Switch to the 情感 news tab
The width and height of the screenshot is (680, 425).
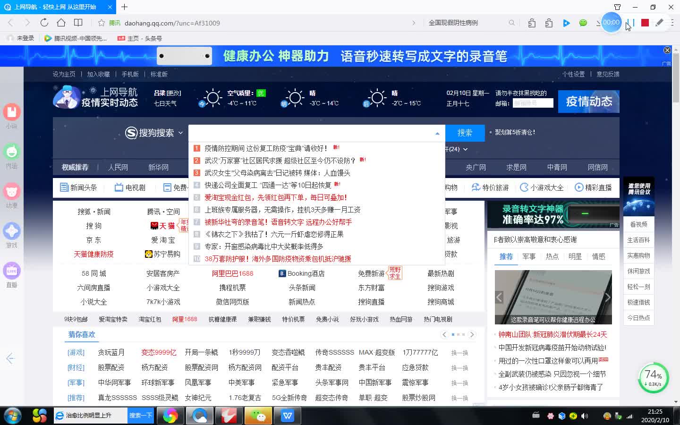tap(598, 256)
